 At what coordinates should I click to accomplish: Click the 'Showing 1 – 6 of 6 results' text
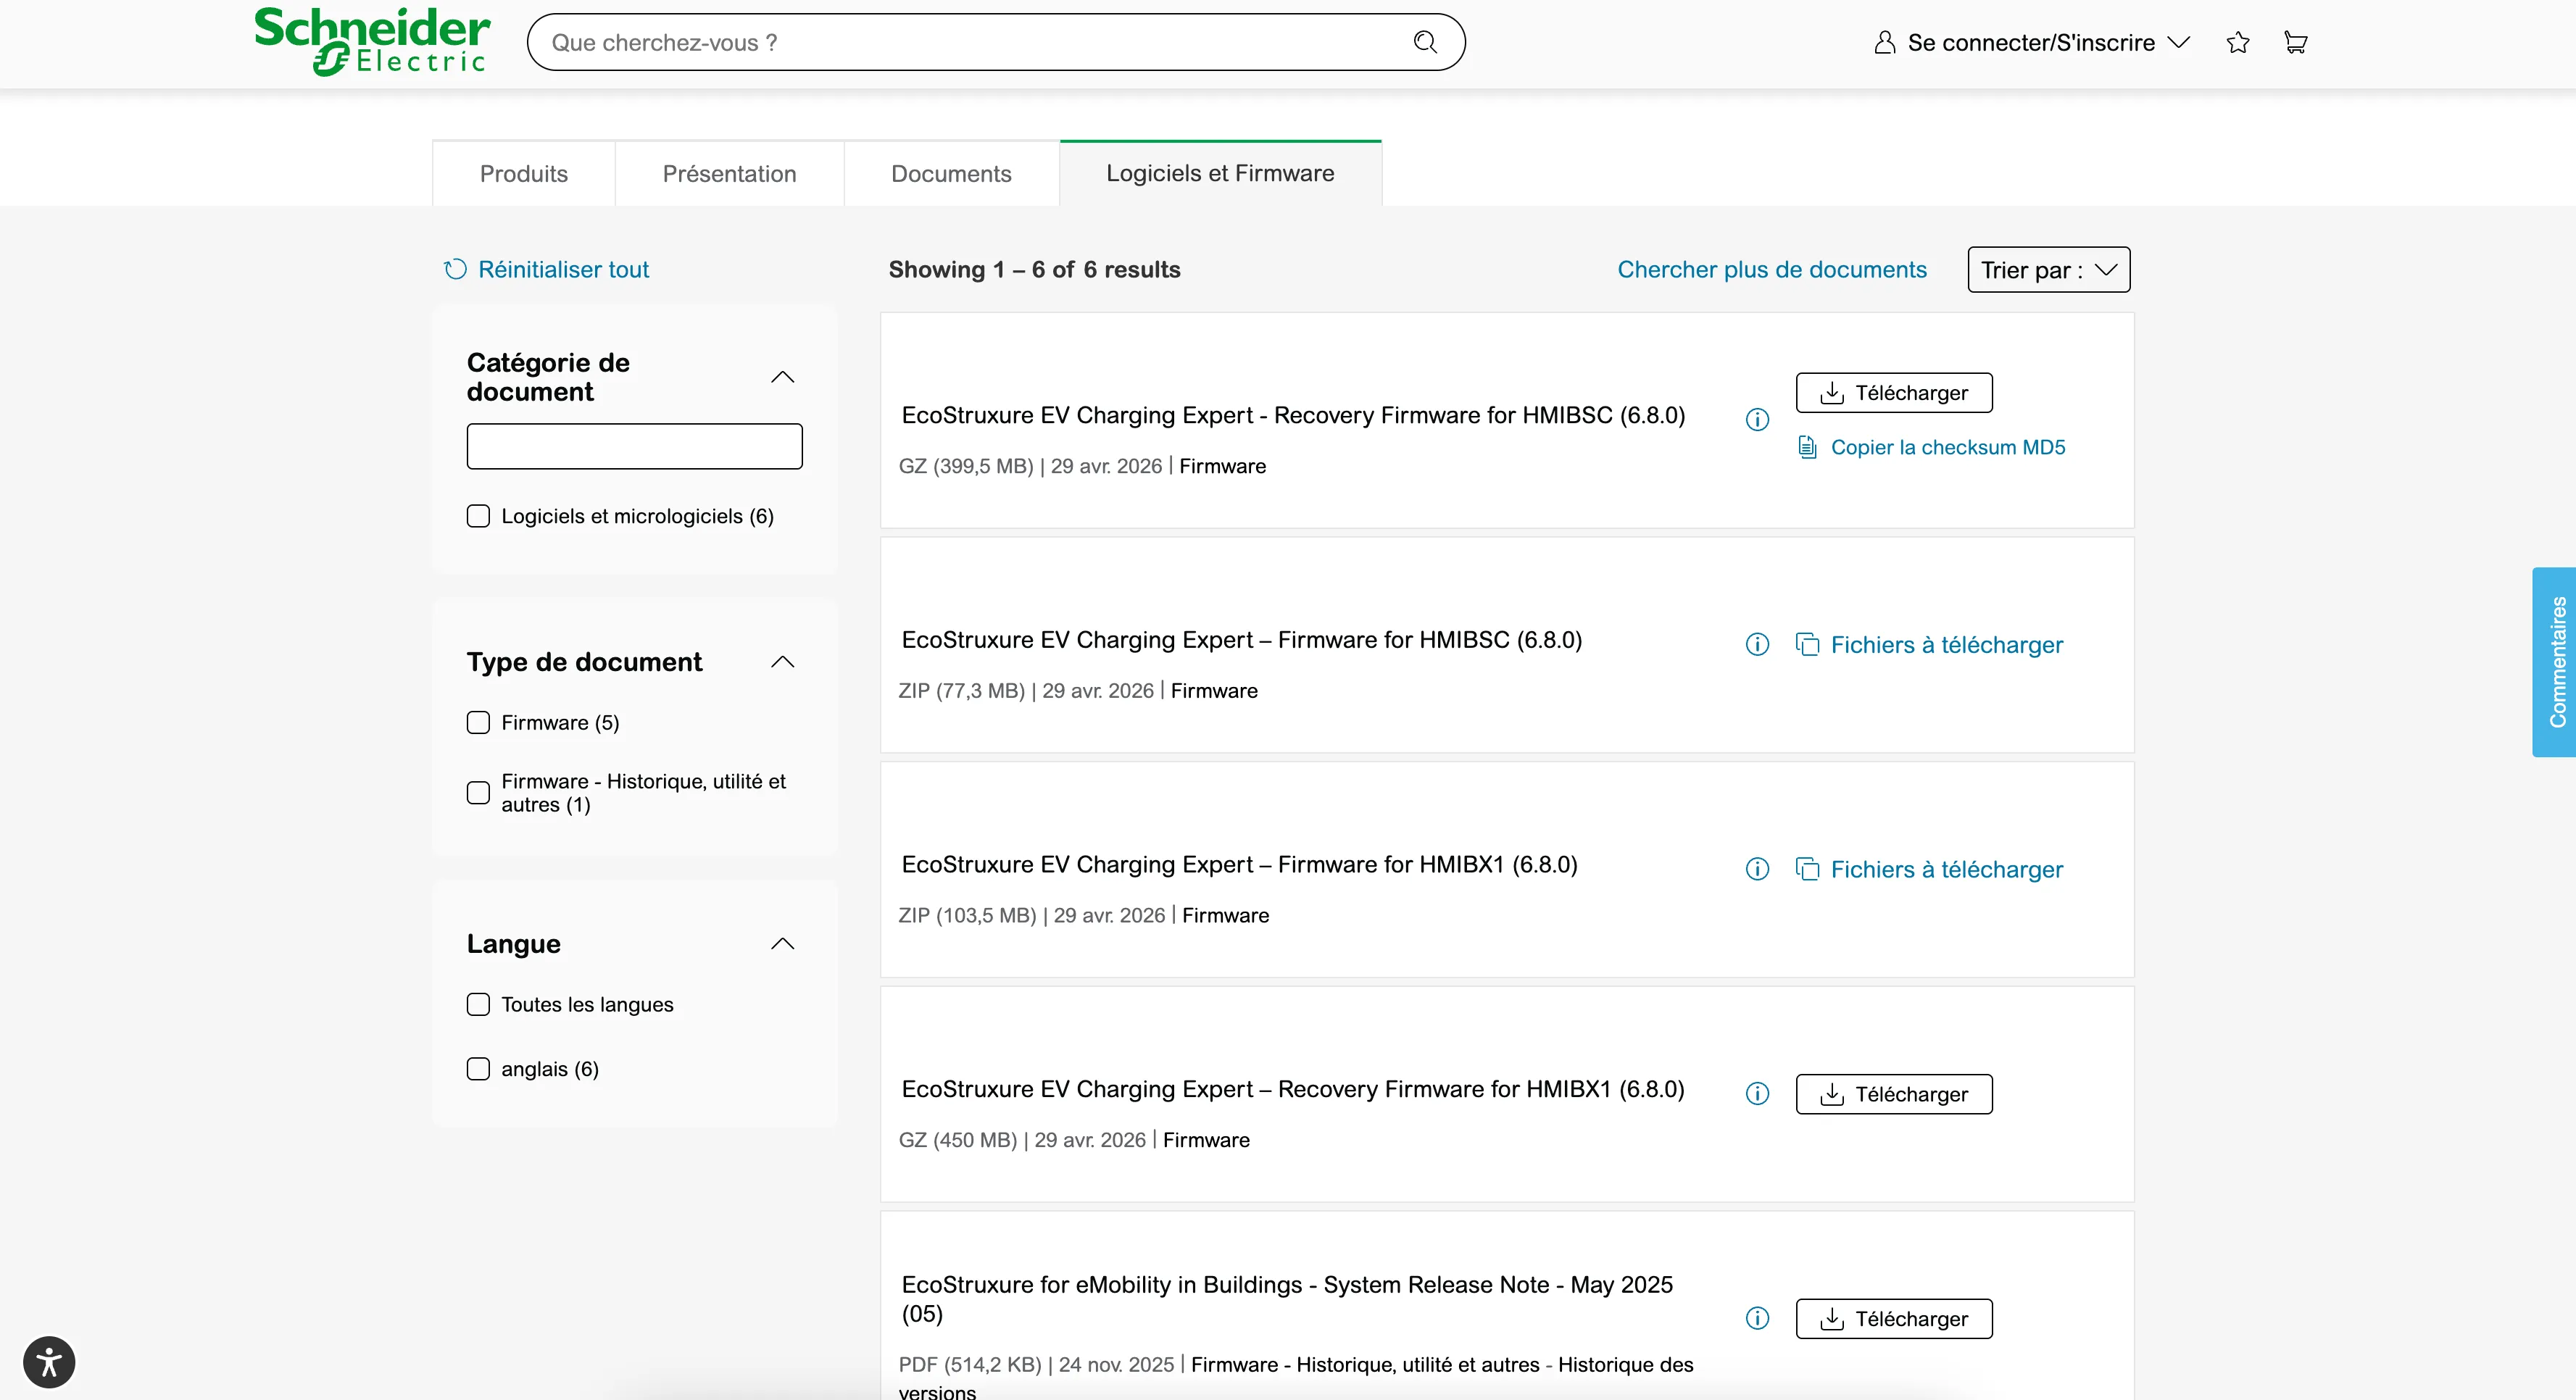[x=1035, y=269]
